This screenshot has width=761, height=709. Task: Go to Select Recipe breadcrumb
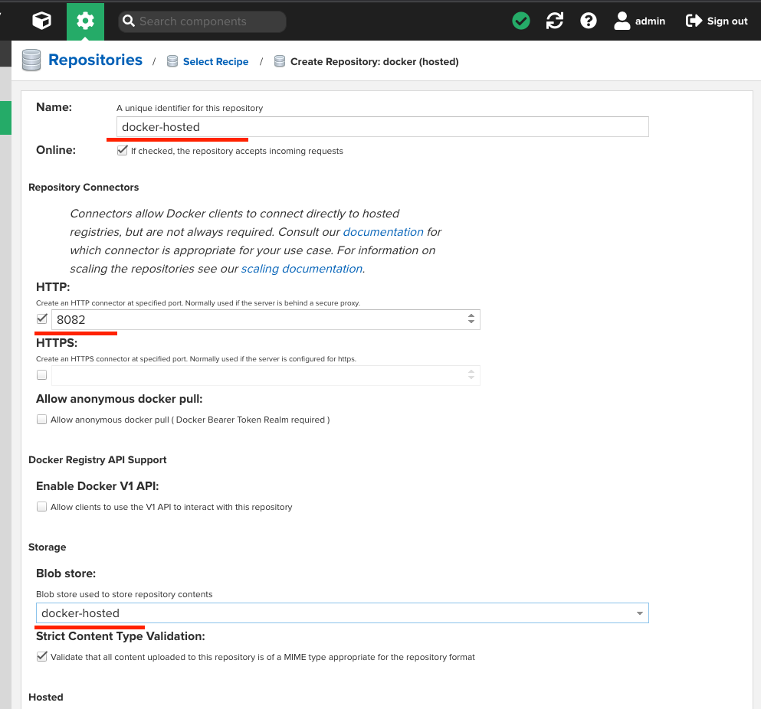(215, 62)
